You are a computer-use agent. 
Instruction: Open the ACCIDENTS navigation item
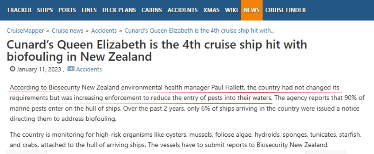pyautogui.click(x=183, y=10)
